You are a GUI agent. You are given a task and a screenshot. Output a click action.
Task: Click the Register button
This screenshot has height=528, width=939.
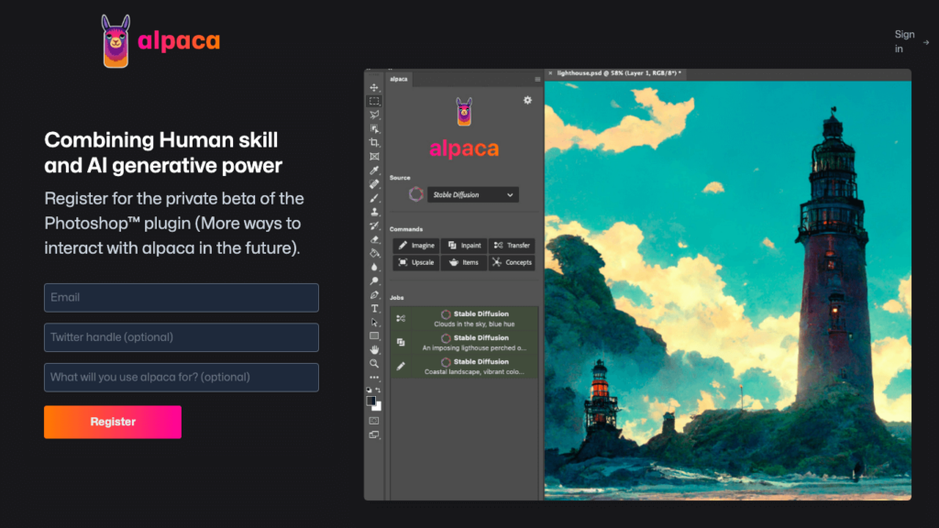coord(113,422)
